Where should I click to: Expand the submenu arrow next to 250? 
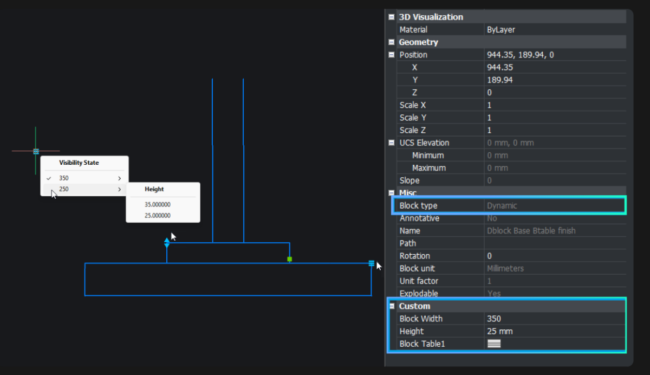119,189
